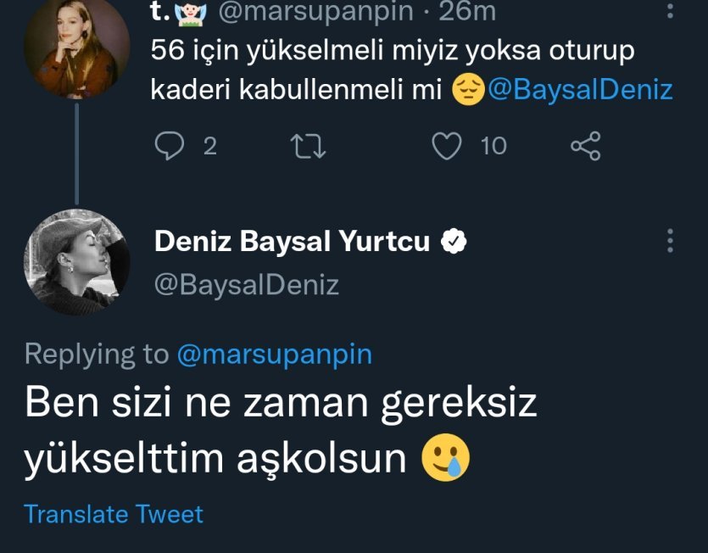View Deniz Baysal Yurtcu's profile photo

pyautogui.click(x=77, y=261)
